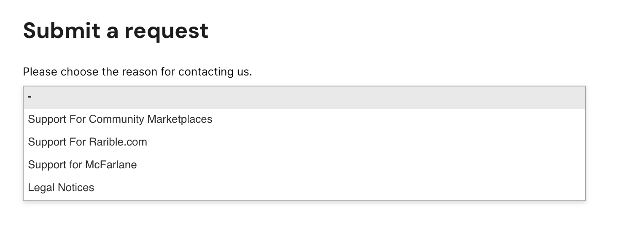Click the last entry in reason list

click(x=61, y=187)
